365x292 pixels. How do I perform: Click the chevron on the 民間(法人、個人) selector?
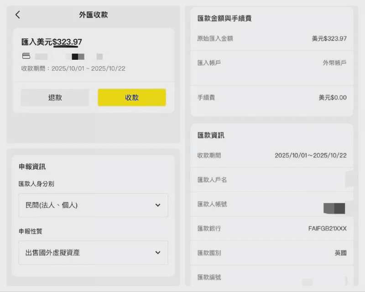[157, 206]
